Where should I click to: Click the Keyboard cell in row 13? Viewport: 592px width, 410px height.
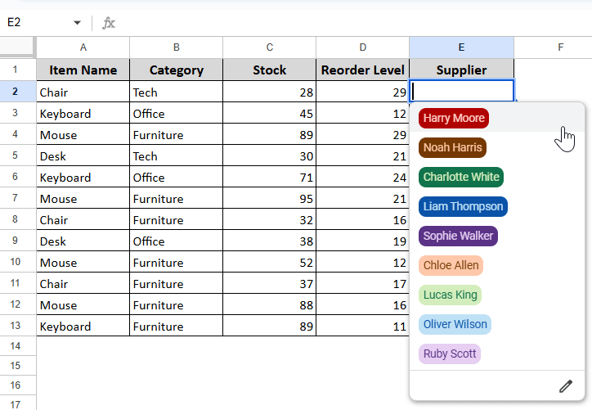point(83,326)
